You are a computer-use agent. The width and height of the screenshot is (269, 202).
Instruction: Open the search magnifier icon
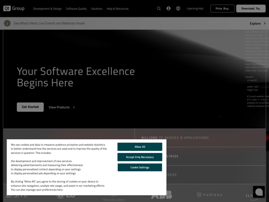point(159,8)
